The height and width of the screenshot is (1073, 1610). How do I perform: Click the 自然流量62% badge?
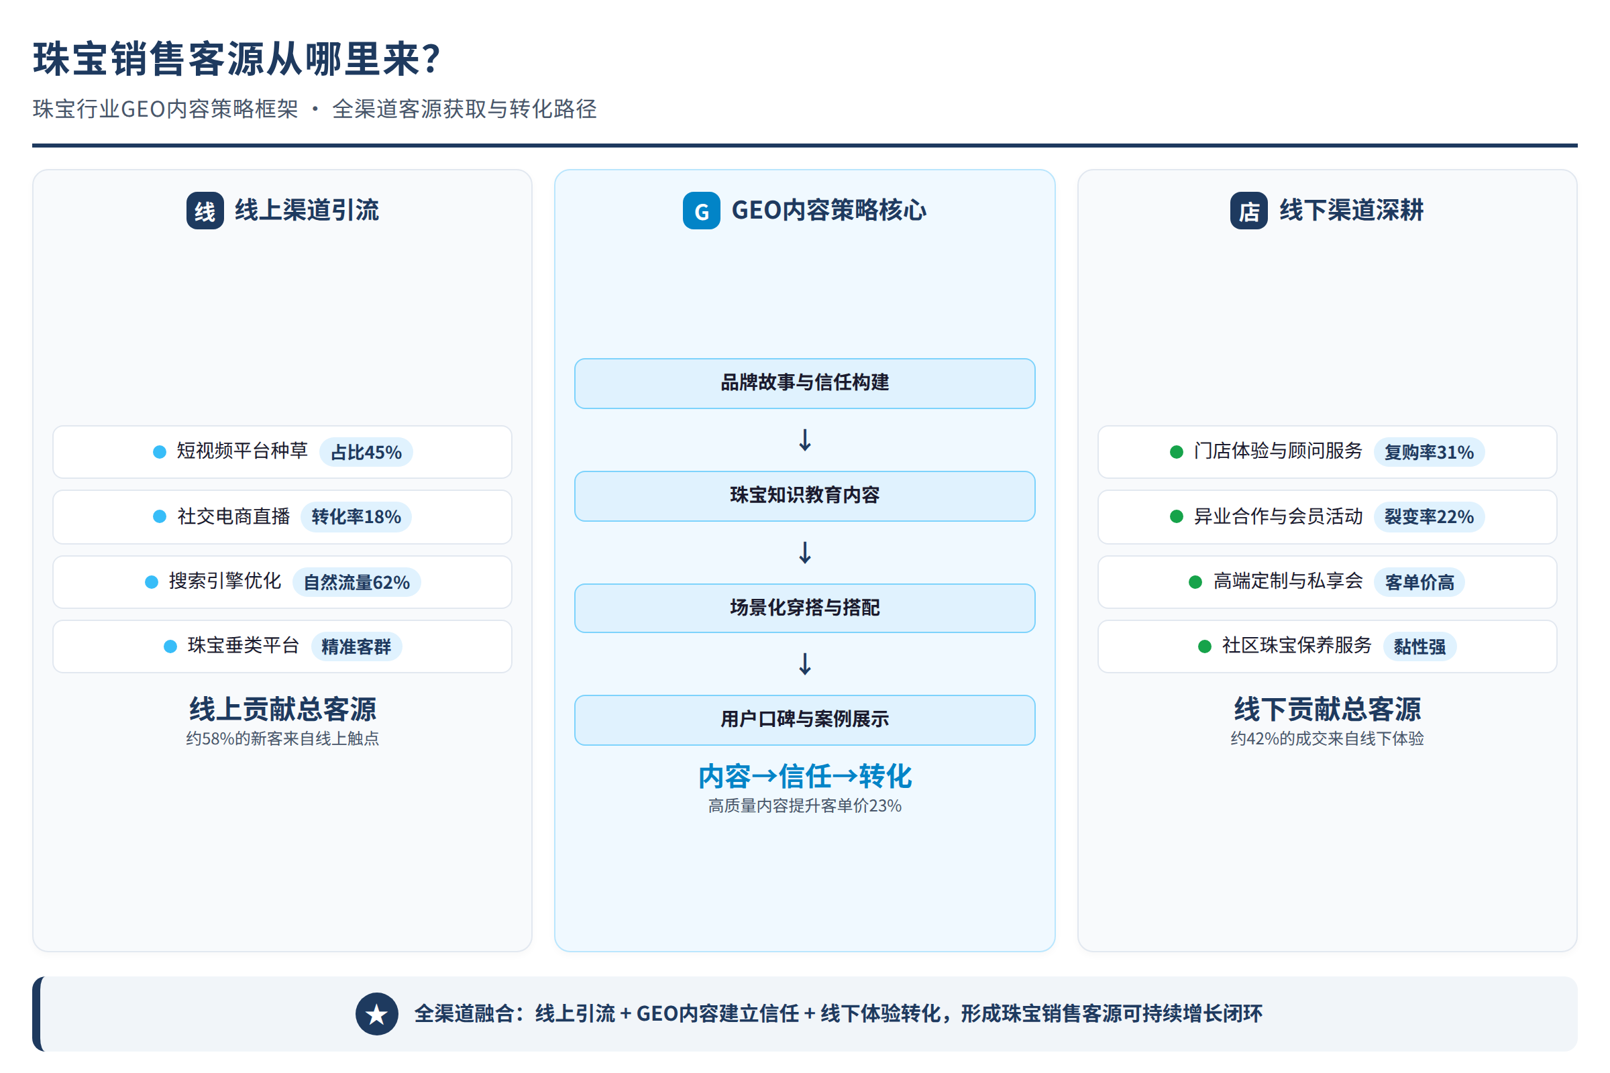(357, 582)
